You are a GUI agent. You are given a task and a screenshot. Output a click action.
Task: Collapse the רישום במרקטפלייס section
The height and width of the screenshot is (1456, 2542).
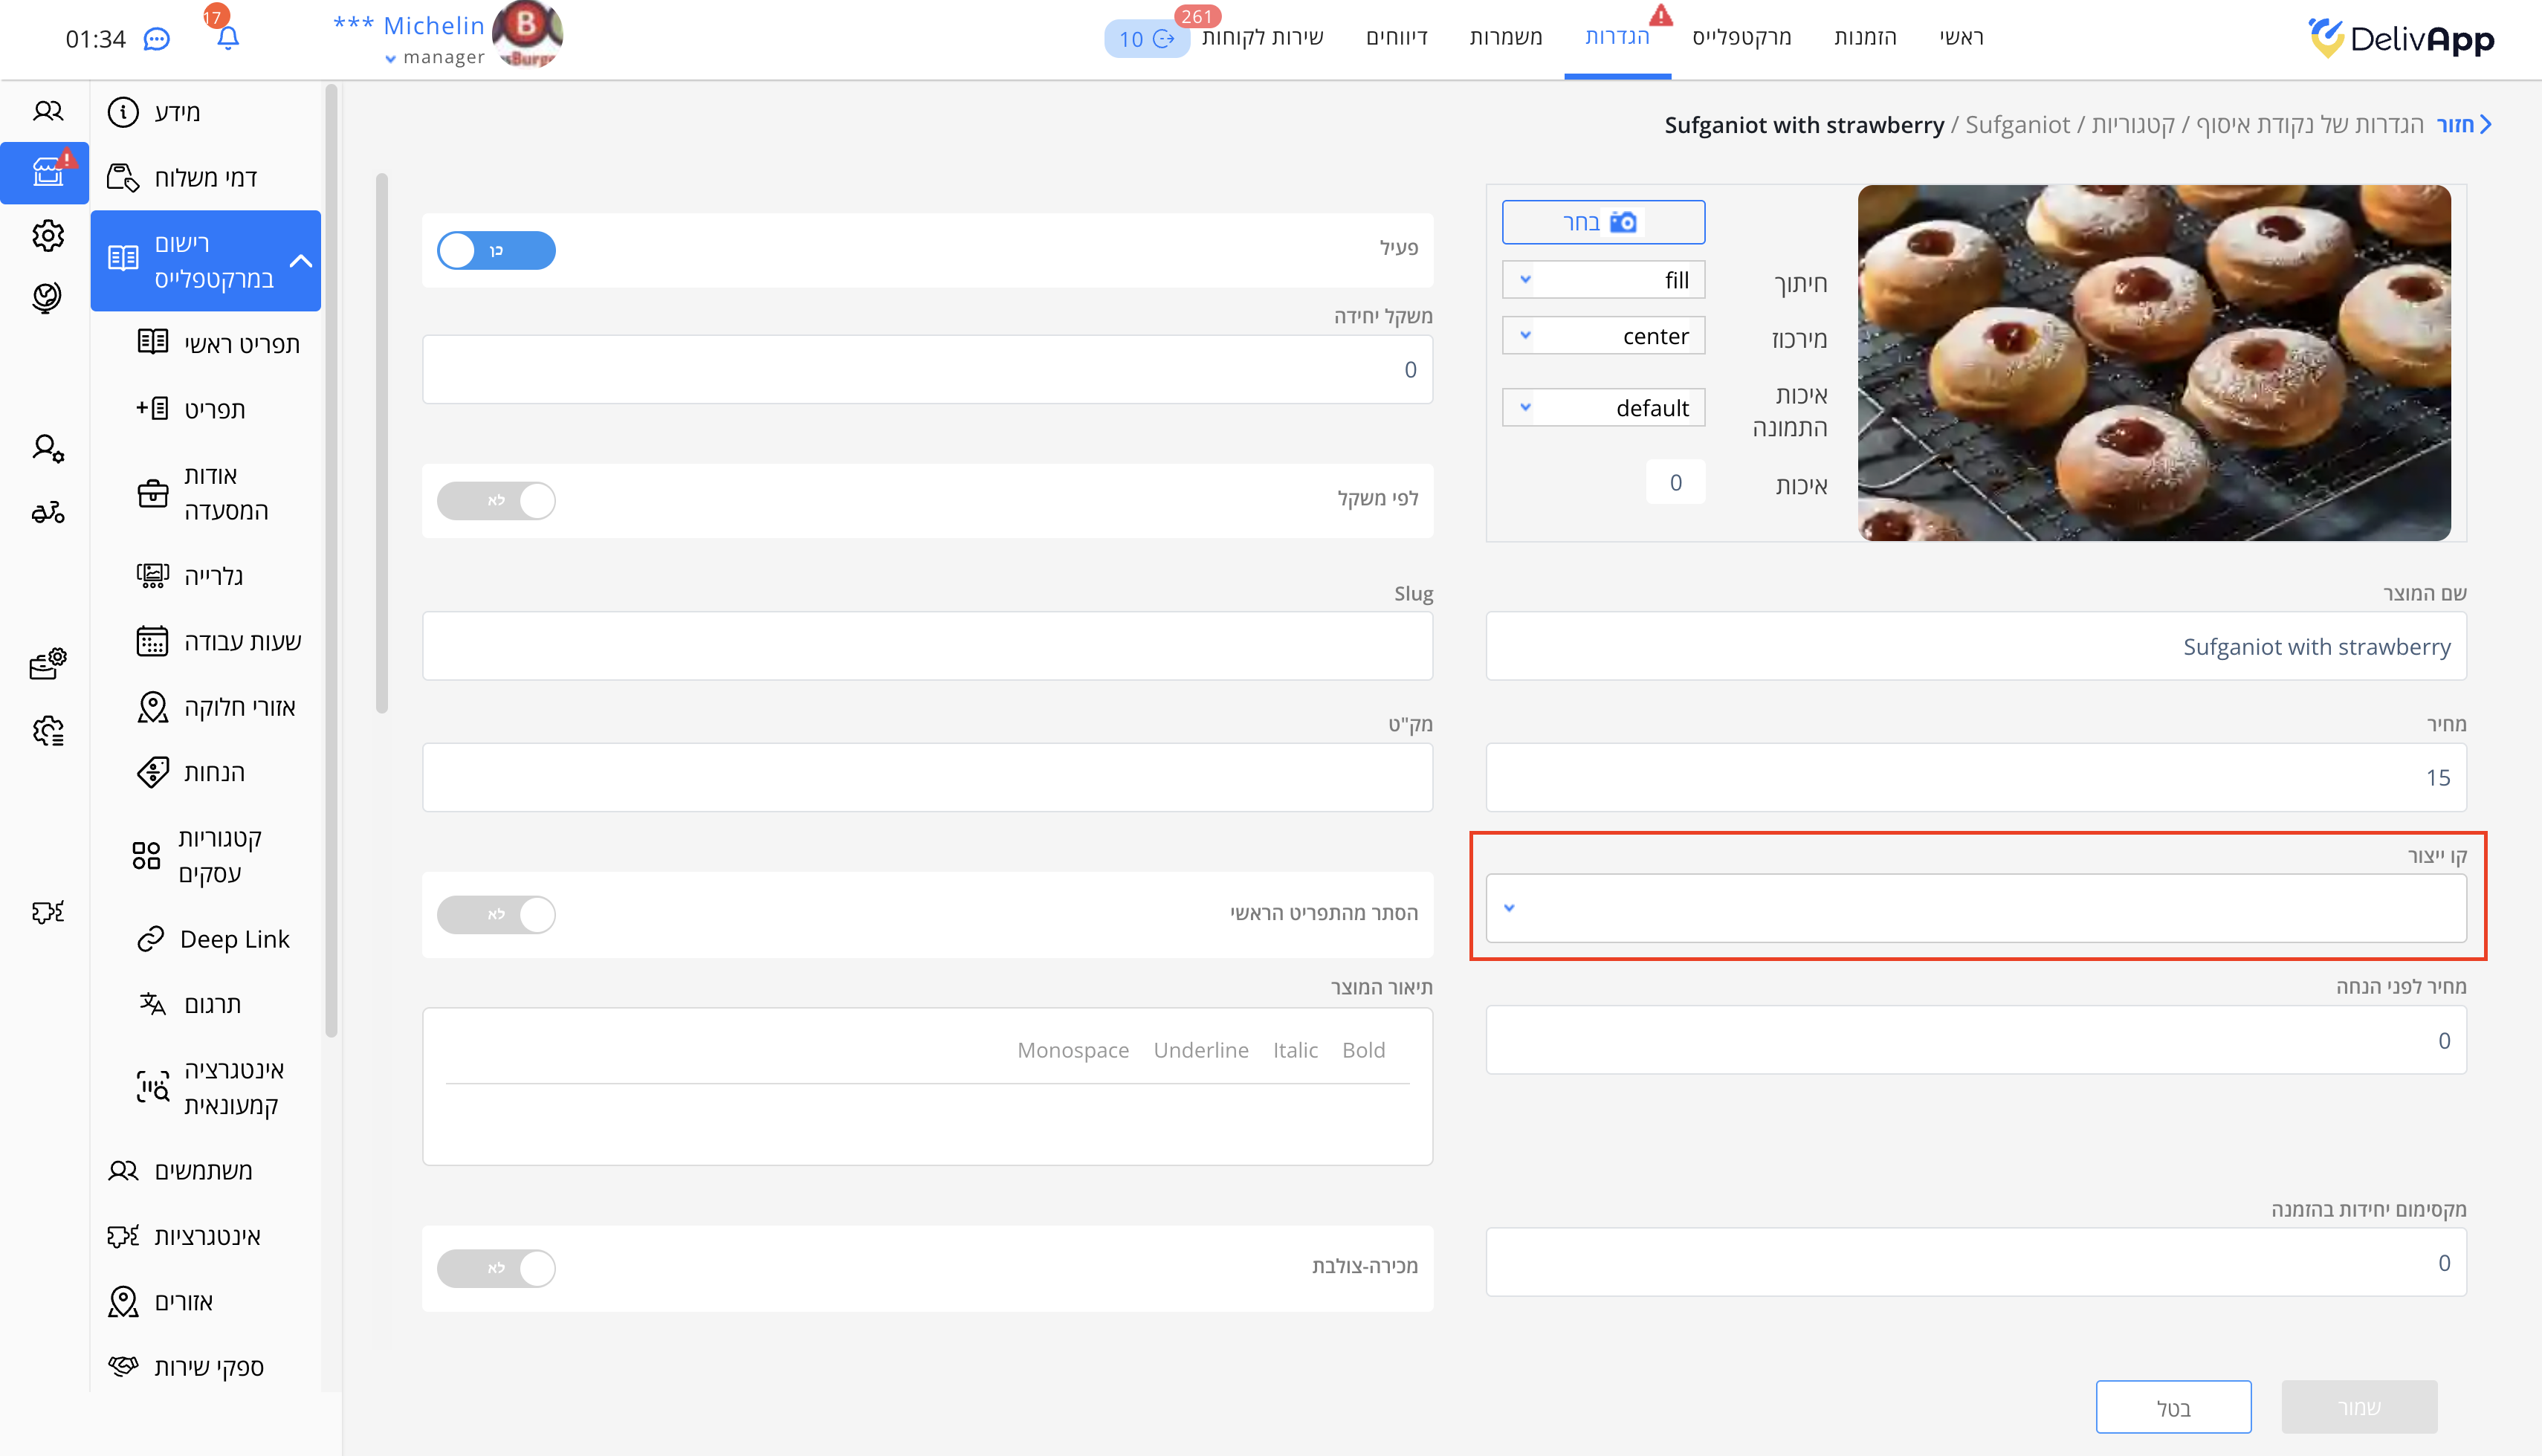pos(301,261)
